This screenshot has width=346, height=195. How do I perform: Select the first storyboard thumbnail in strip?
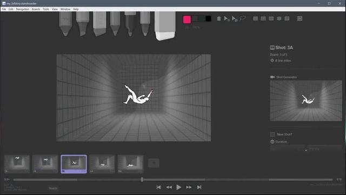(17, 164)
